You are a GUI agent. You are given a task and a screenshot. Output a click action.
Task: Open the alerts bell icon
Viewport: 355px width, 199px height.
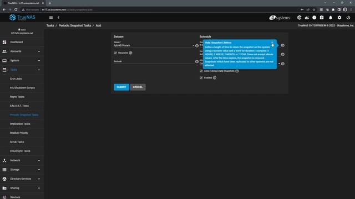pyautogui.click(x=331, y=17)
